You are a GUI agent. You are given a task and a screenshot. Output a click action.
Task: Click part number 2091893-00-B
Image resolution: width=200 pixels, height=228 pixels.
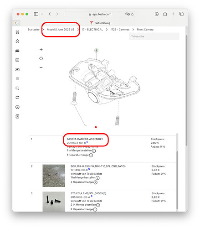pyautogui.click(x=76, y=143)
